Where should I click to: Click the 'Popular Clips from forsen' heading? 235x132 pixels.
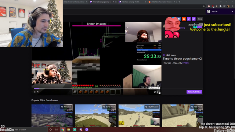point(45,100)
